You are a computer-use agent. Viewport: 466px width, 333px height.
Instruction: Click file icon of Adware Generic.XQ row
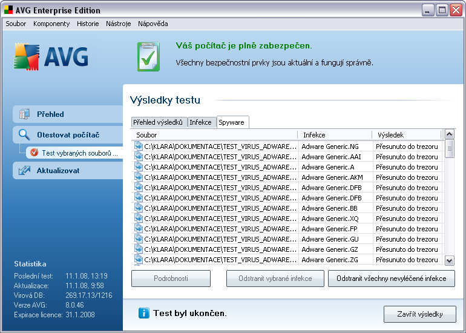click(139, 218)
